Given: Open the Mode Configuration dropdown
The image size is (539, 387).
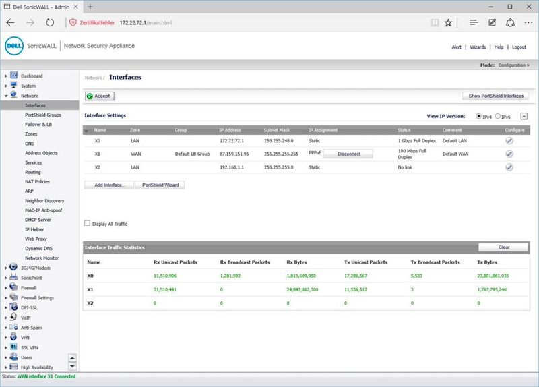Looking at the screenshot, I should (x=514, y=65).
